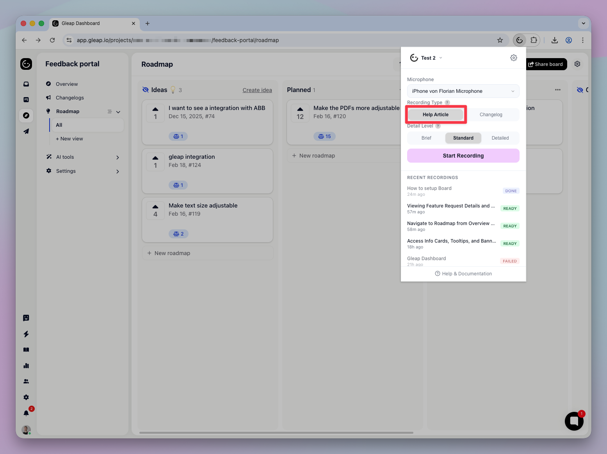Open the "How to setup Board" recording
This screenshot has width=607, height=454.
click(x=463, y=191)
